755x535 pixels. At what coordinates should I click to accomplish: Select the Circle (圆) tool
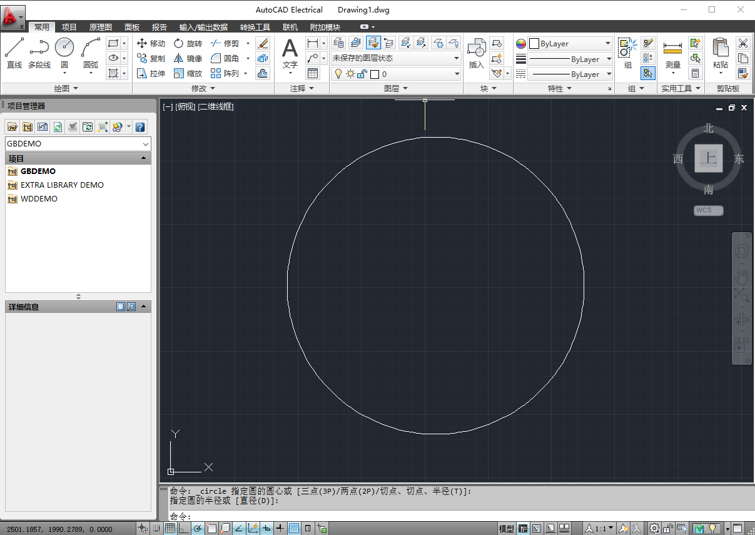(x=63, y=50)
